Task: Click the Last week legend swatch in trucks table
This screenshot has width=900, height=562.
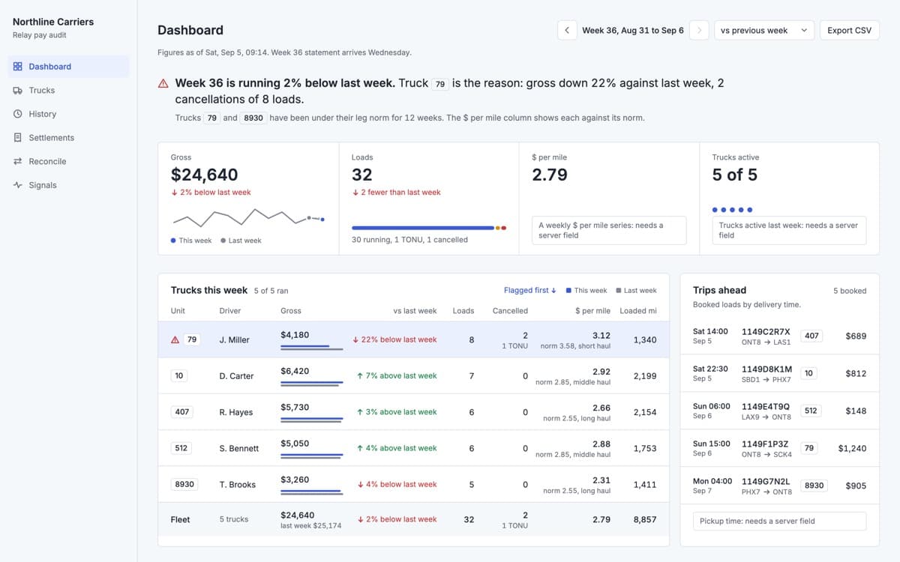Action: (619, 291)
